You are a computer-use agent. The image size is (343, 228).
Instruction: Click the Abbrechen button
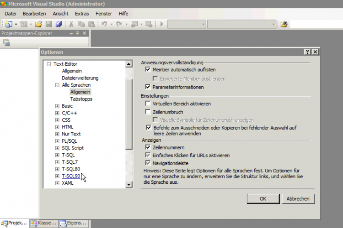pyautogui.click(x=298, y=199)
